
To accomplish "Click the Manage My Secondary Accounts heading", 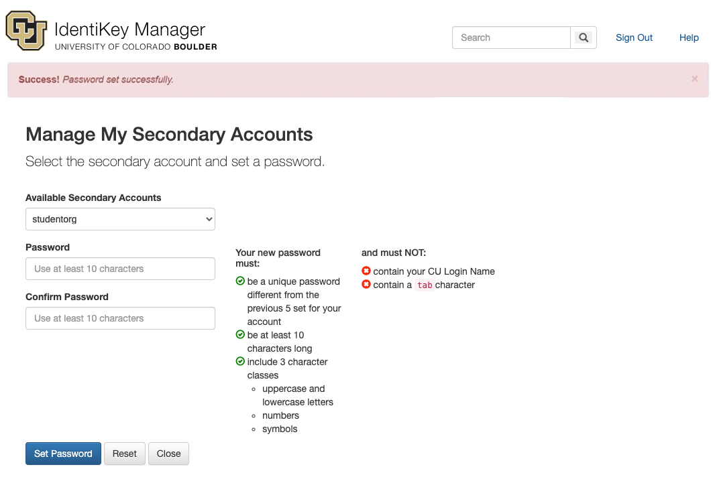I will point(169,135).
